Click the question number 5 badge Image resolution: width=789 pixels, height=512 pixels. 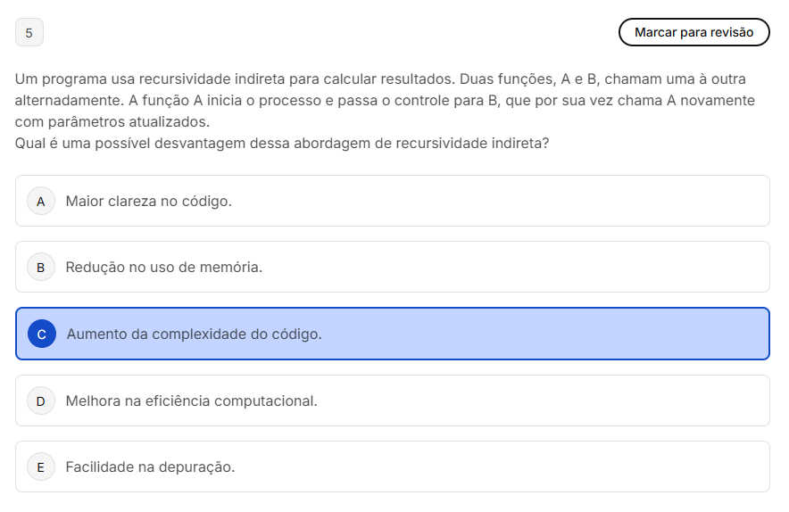(29, 33)
